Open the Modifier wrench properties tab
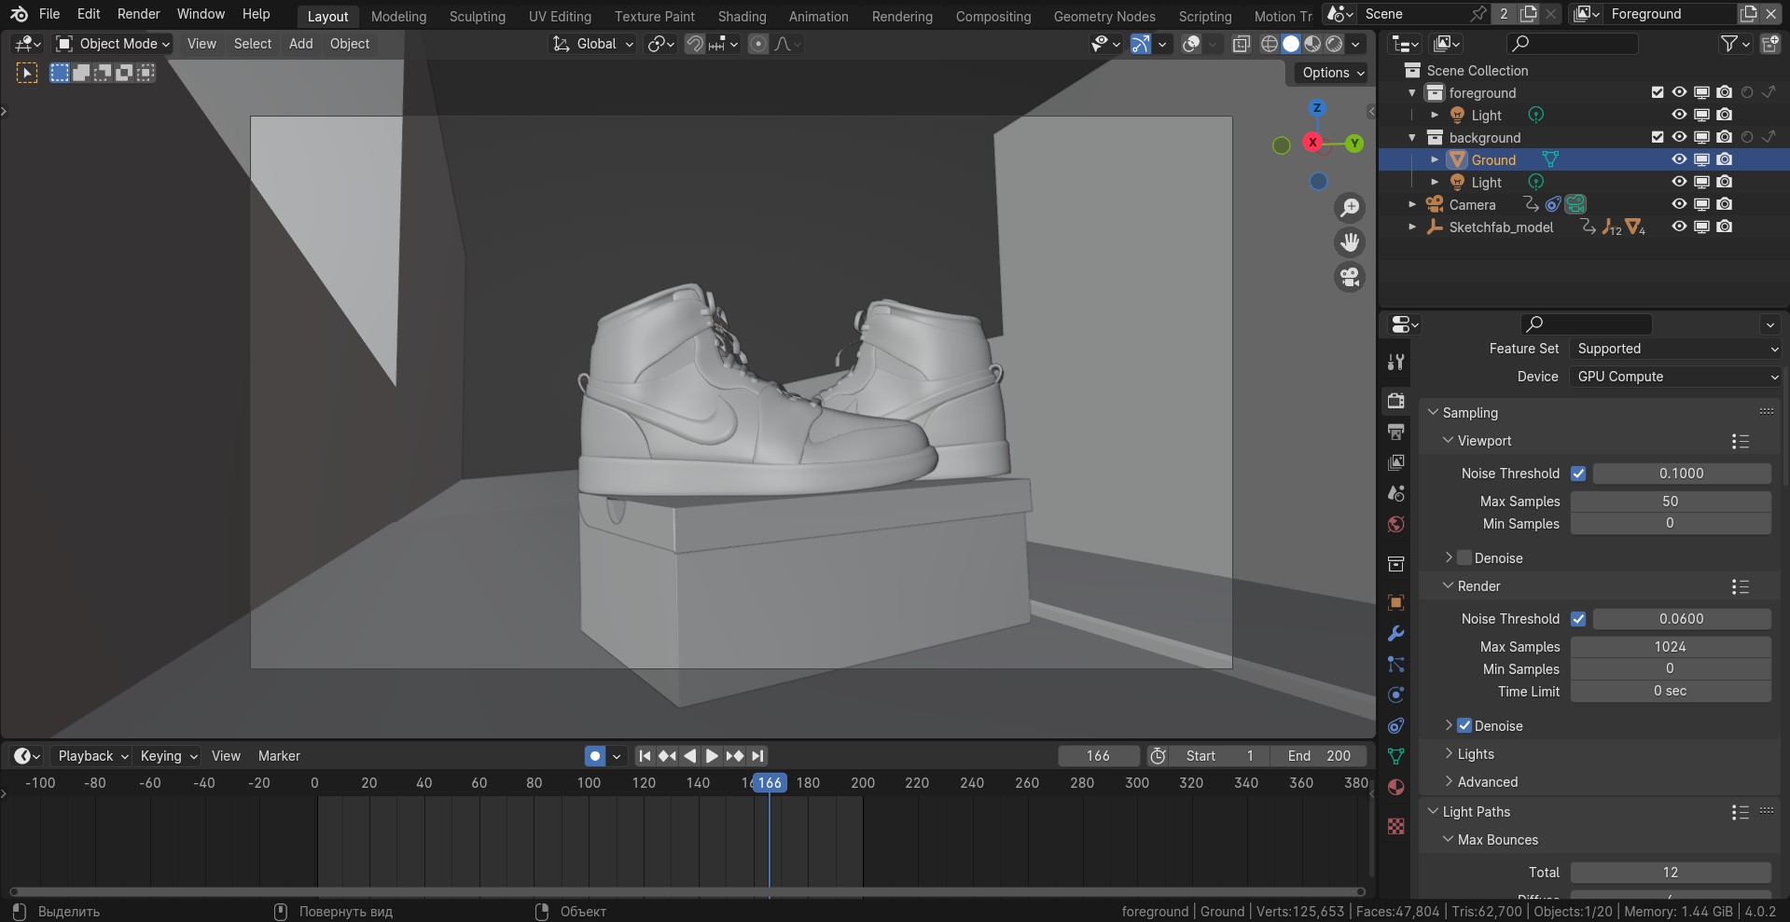The width and height of the screenshot is (1790, 922). point(1395,634)
